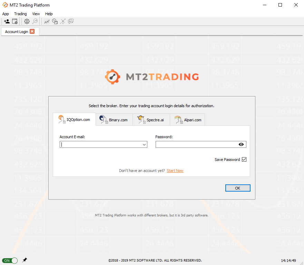This screenshot has height=265, width=304.
Task: Open the chat messages toolbar icon
Action: click(71, 21)
